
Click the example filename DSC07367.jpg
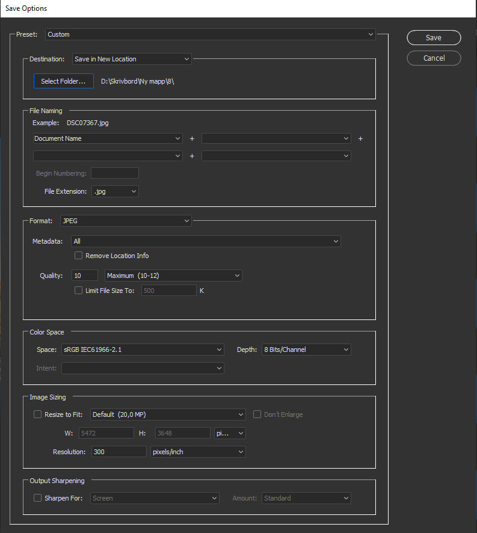pos(88,123)
